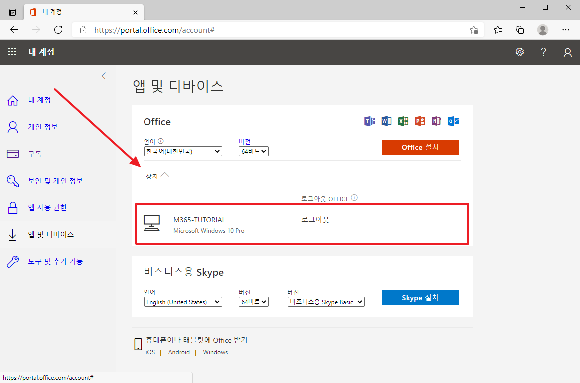Click 로그아웃 for M365-TUTORIAL device
This screenshot has height=383, width=580.
pyautogui.click(x=315, y=220)
